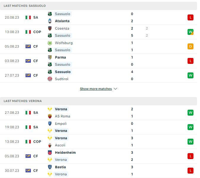Screen dimensions: 200x178
Task: Open the Italy flag on 20.08.23 row
Action: point(28,17)
